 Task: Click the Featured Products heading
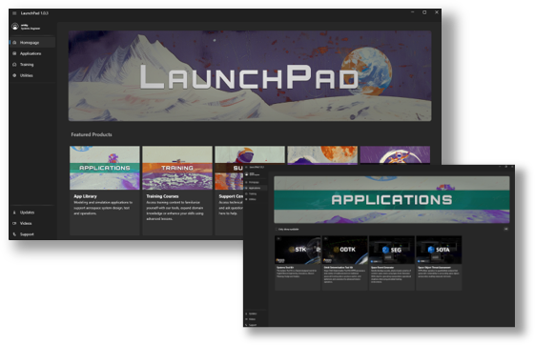(x=92, y=134)
